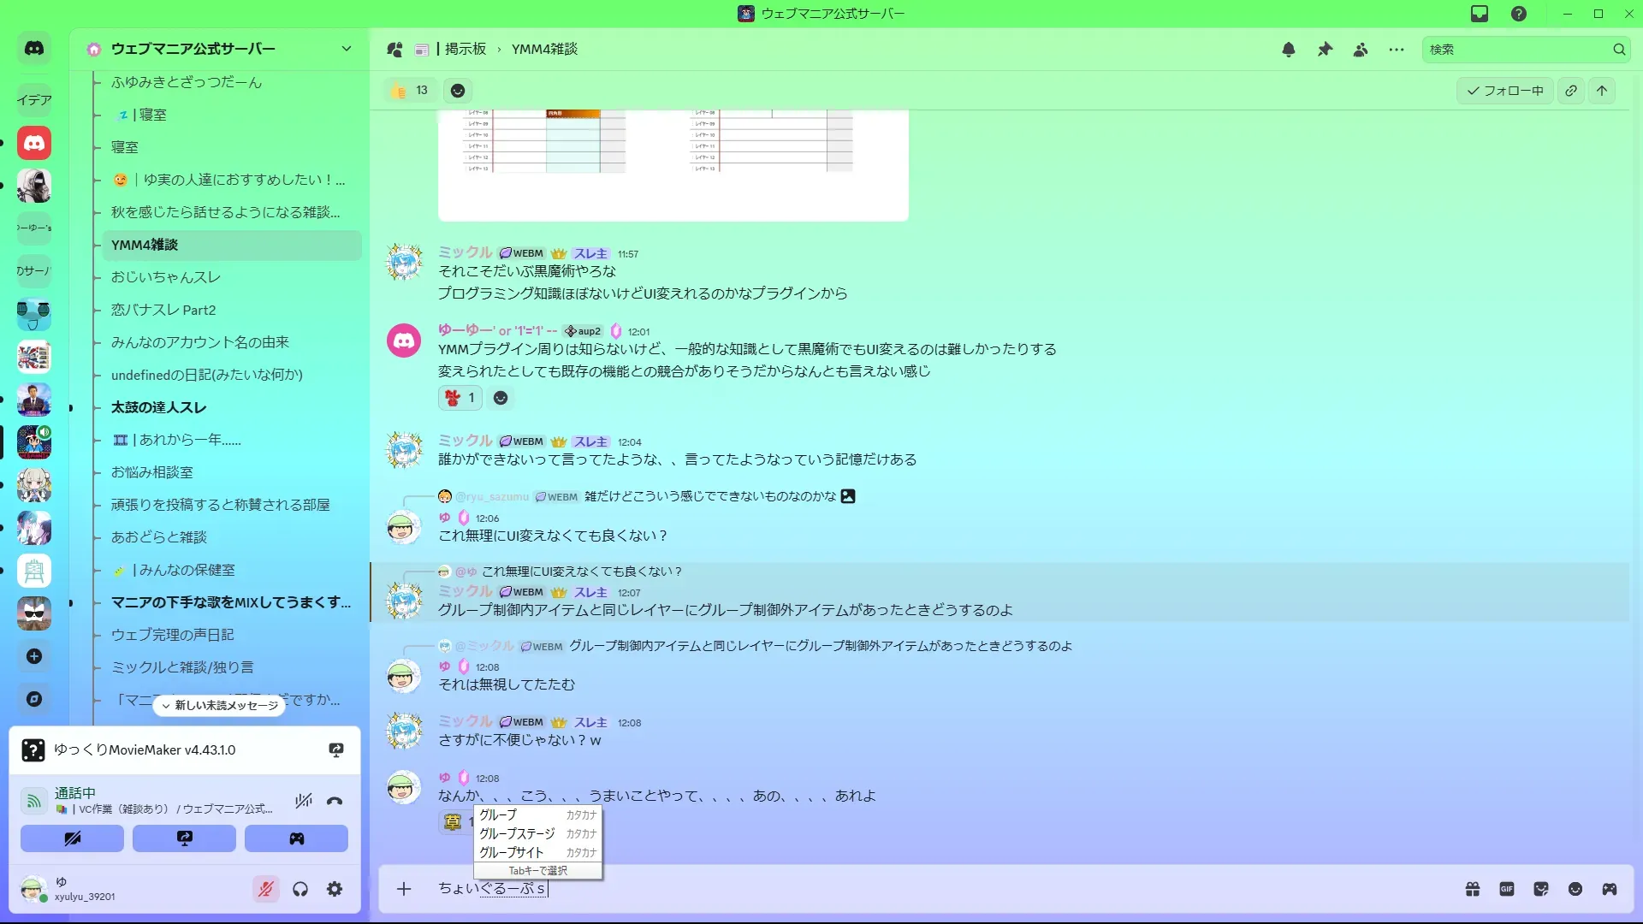Toggle headphone deafen
This screenshot has width=1643, height=924.
300,889
